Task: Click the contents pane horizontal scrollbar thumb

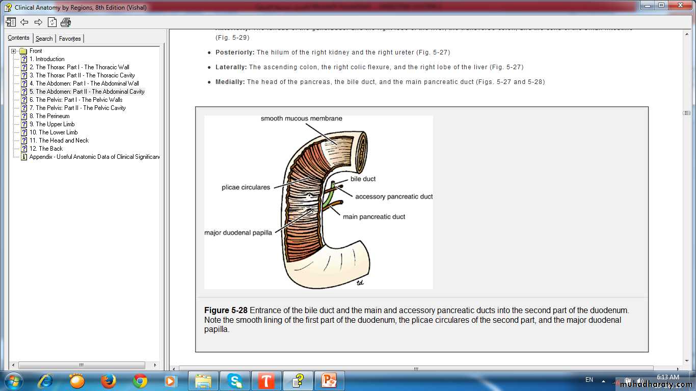Action: pos(81,365)
